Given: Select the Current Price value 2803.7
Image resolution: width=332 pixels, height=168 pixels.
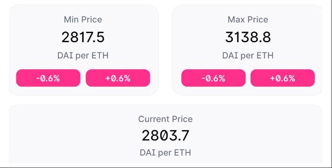Looking at the screenshot, I should point(165,135).
